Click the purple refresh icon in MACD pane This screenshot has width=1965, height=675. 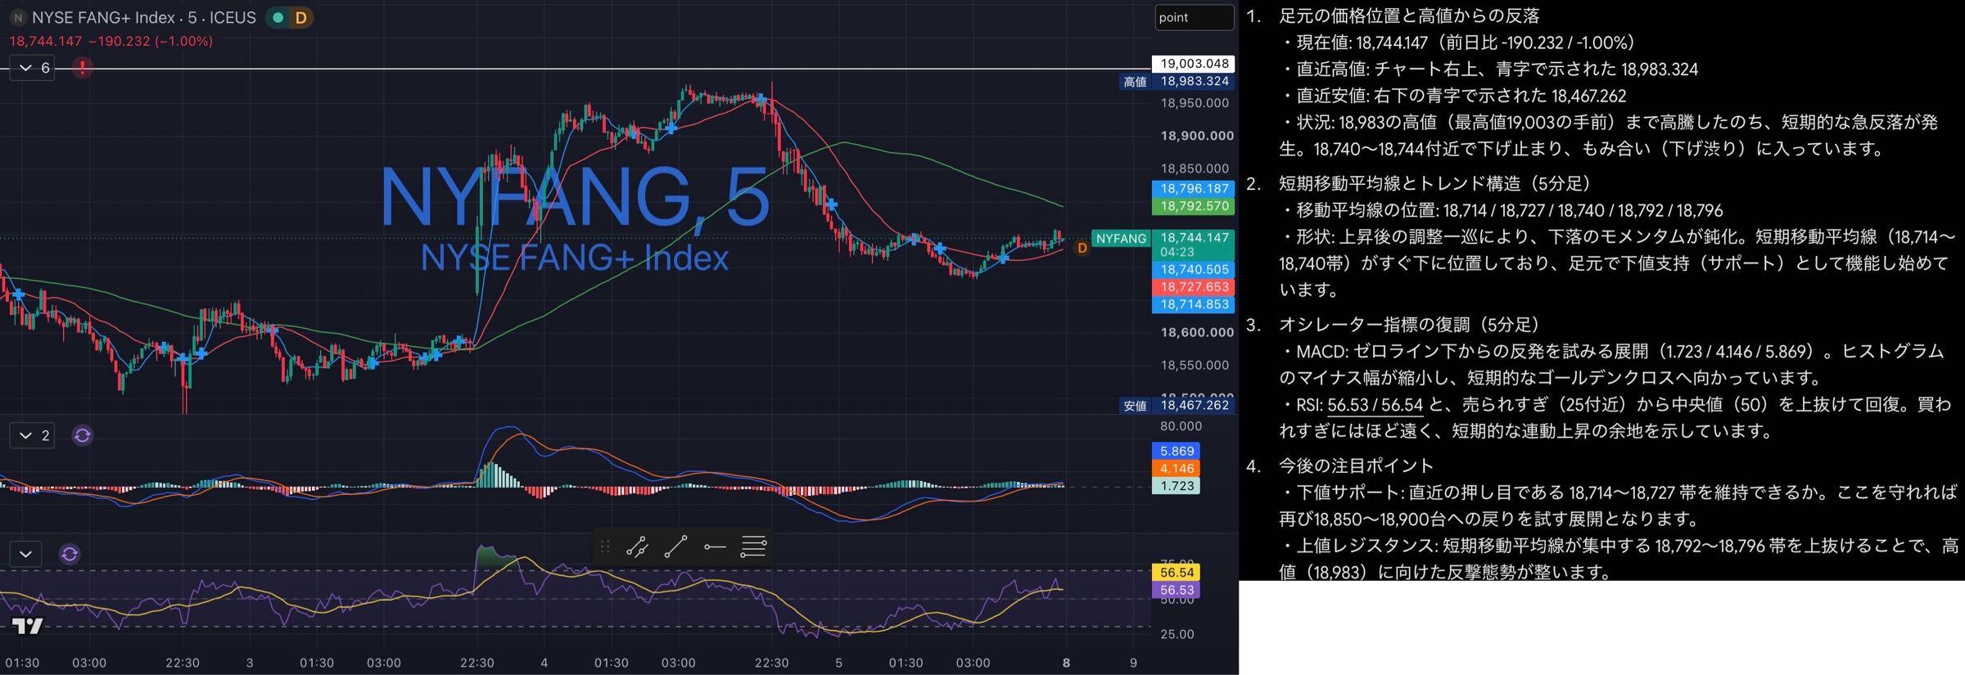[82, 435]
